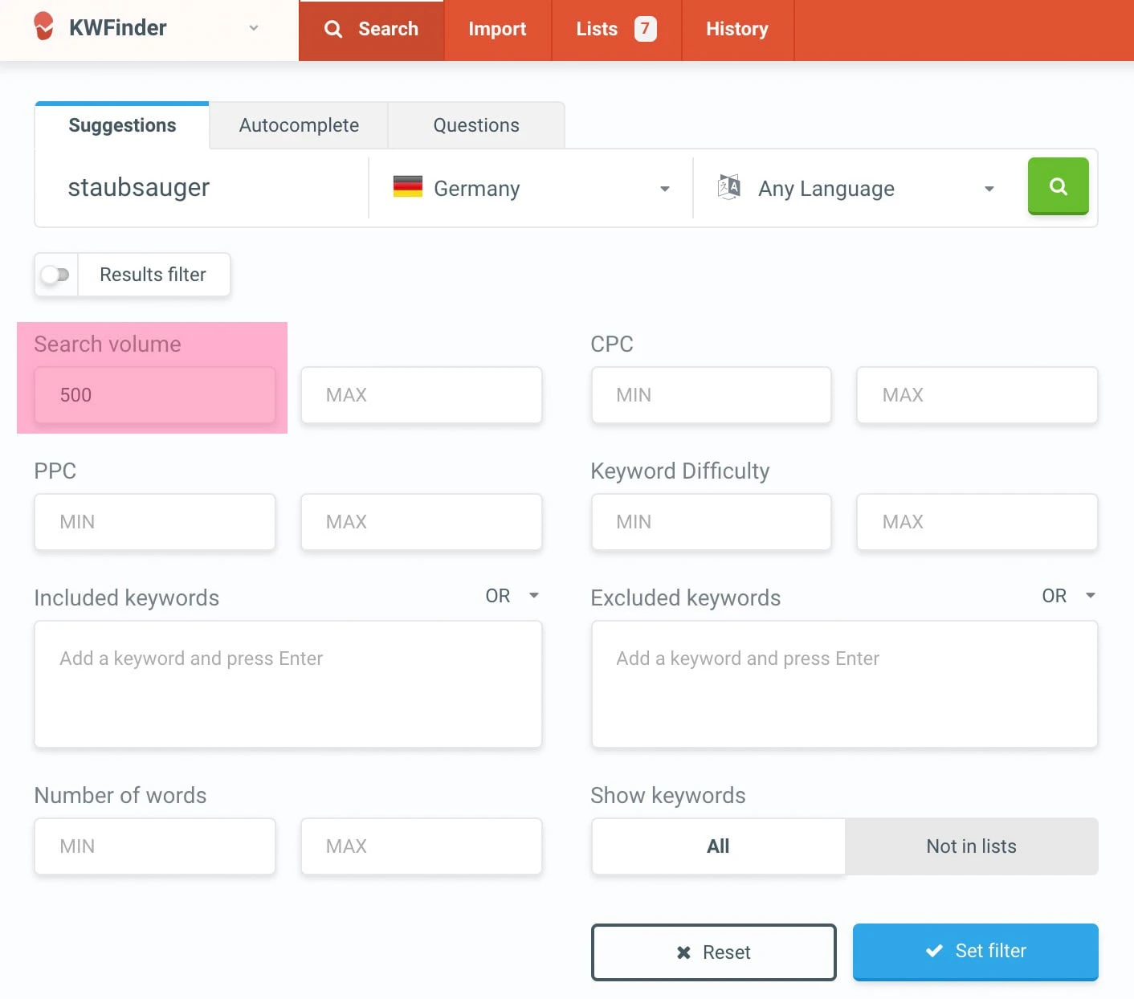Screen dimensions: 1134x999
Task: Open the History section
Action: click(x=736, y=29)
